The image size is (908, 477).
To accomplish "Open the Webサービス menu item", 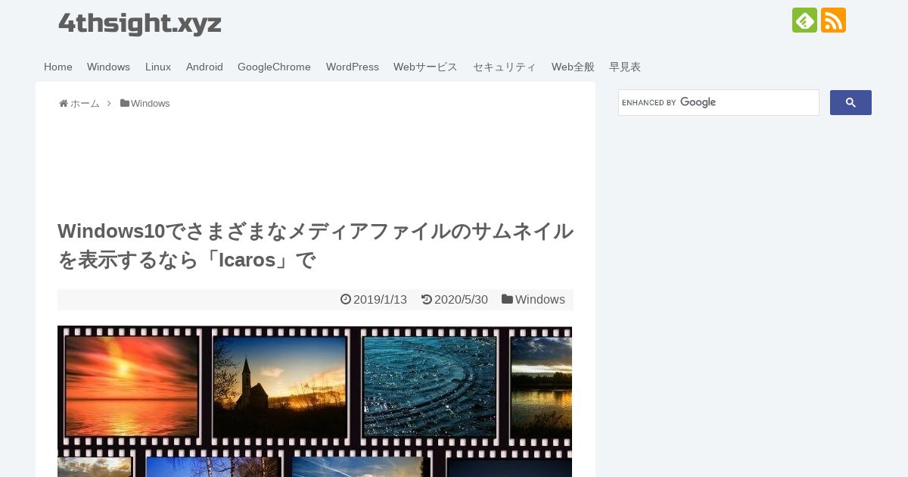I will coord(425,67).
